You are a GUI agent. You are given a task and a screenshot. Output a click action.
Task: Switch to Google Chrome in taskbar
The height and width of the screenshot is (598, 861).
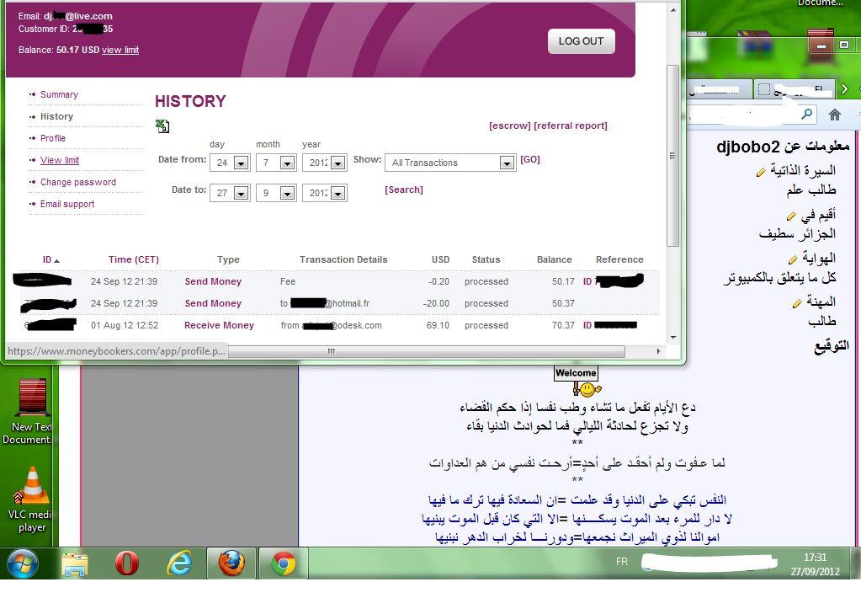(284, 563)
